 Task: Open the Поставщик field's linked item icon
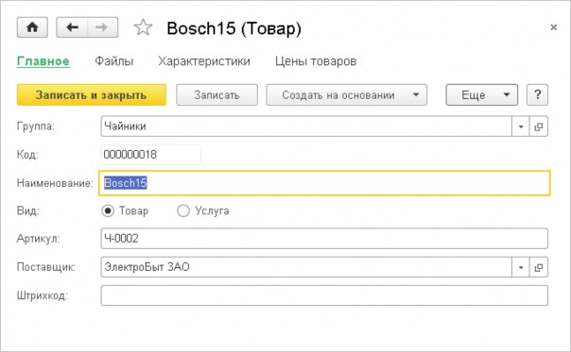pos(539,267)
